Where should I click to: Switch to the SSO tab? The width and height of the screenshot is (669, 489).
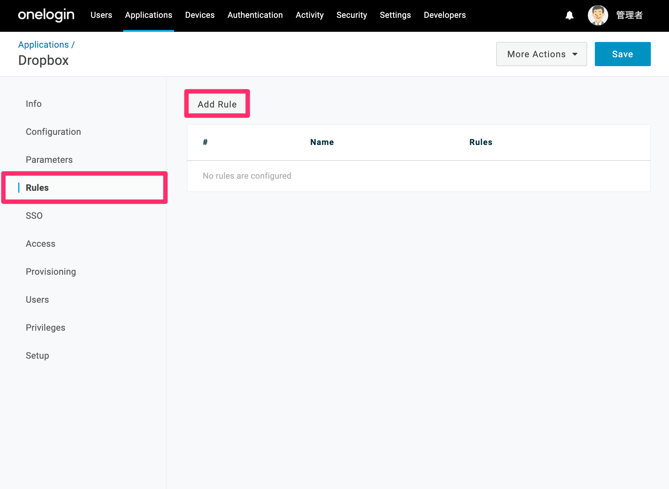34,216
